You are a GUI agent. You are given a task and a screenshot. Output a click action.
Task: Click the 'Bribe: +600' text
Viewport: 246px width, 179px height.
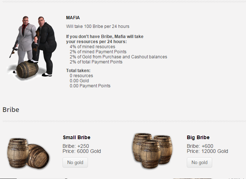[x=200, y=146]
